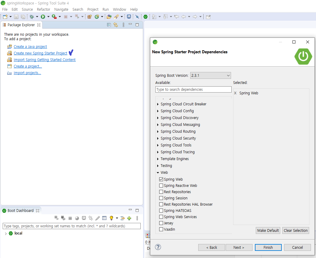316x258 pixels.
Task: Open the Source menu
Action: [x=27, y=10]
